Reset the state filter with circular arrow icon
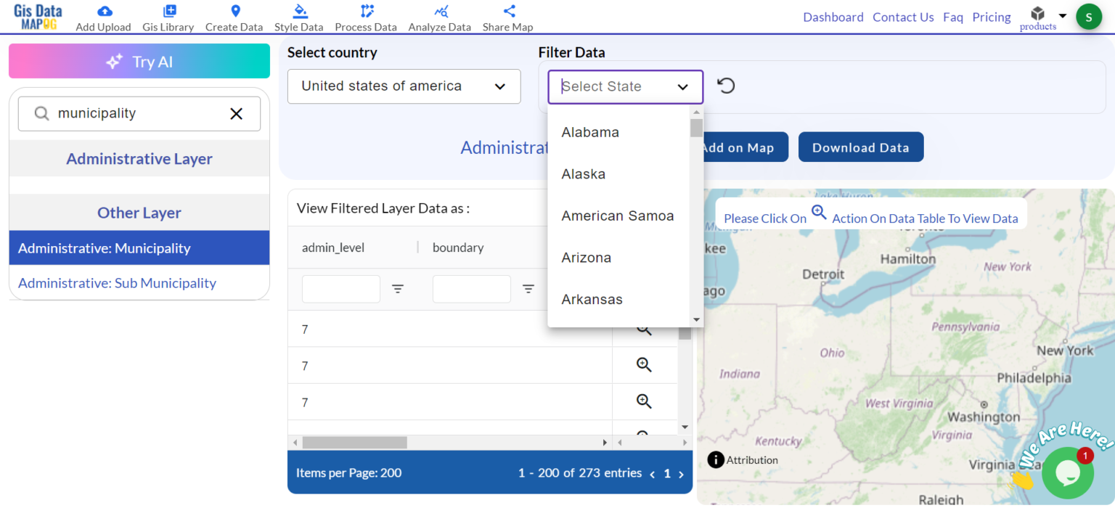The image size is (1115, 516). [x=725, y=85]
